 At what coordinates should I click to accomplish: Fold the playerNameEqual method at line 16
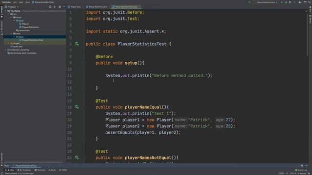(84, 107)
